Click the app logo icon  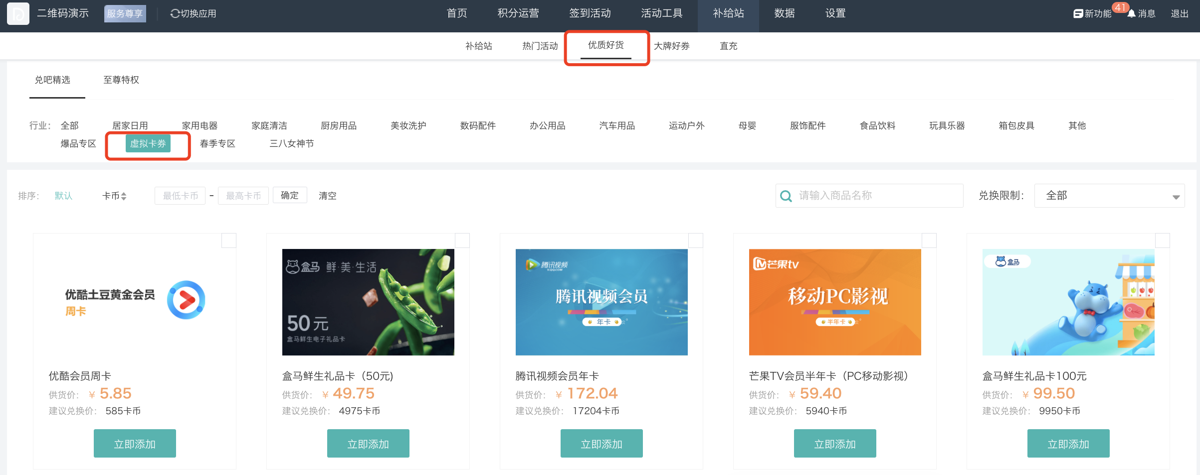pos(18,13)
